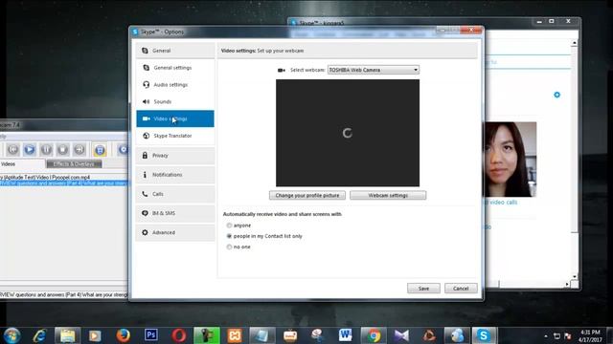Open Visual Studio from taskbar

coord(401,335)
